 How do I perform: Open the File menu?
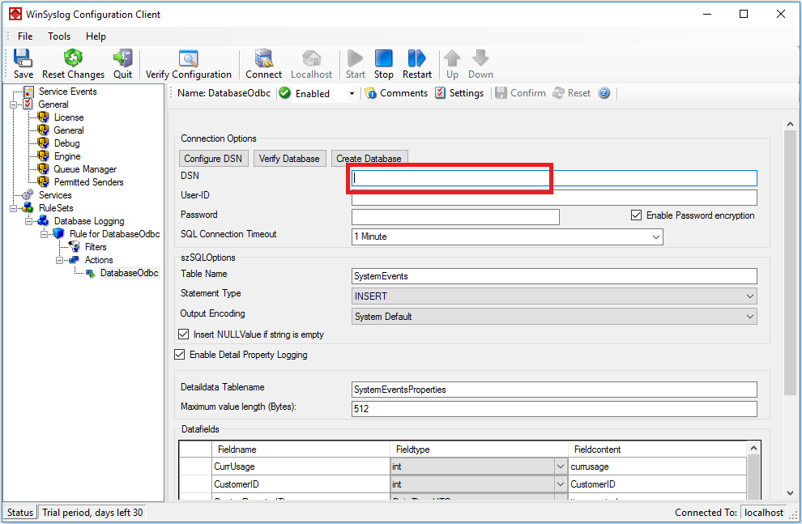(x=25, y=36)
